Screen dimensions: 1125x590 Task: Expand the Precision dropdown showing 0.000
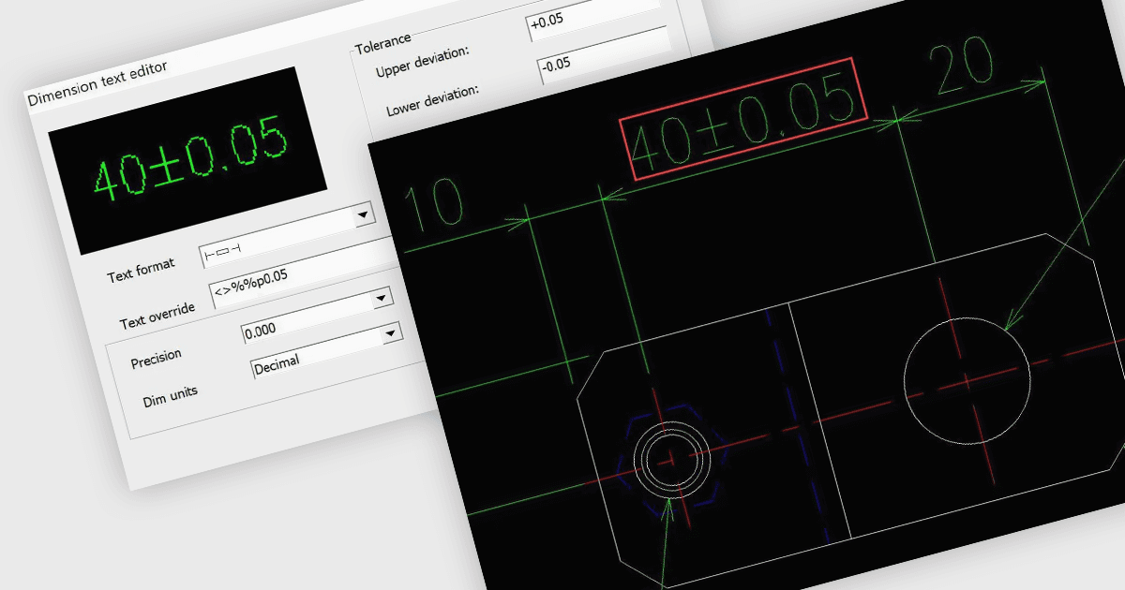pyautogui.click(x=382, y=299)
